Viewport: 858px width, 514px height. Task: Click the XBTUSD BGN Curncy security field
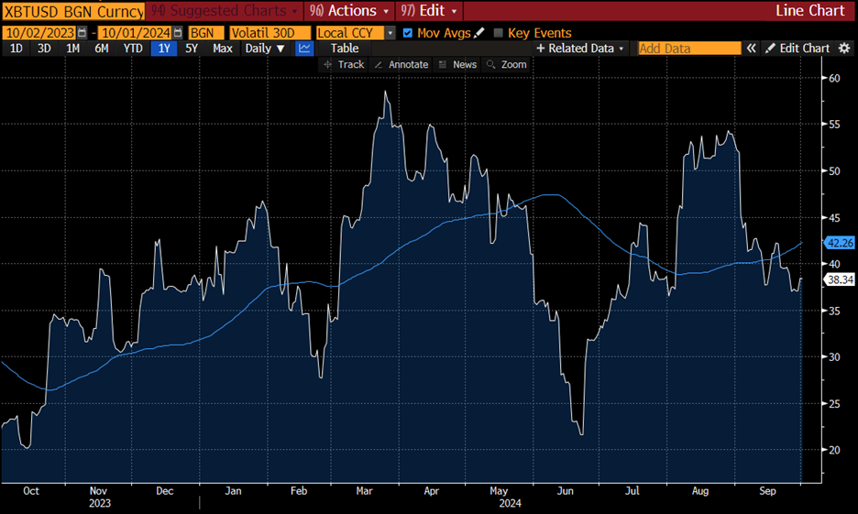pyautogui.click(x=73, y=11)
